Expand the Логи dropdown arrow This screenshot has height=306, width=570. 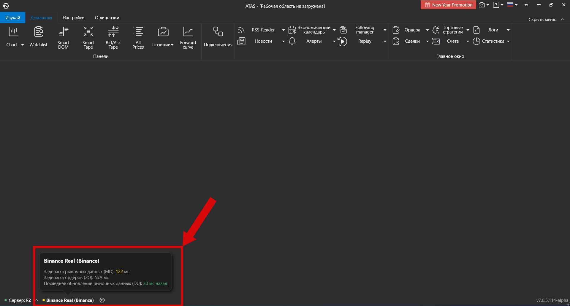coord(508,30)
